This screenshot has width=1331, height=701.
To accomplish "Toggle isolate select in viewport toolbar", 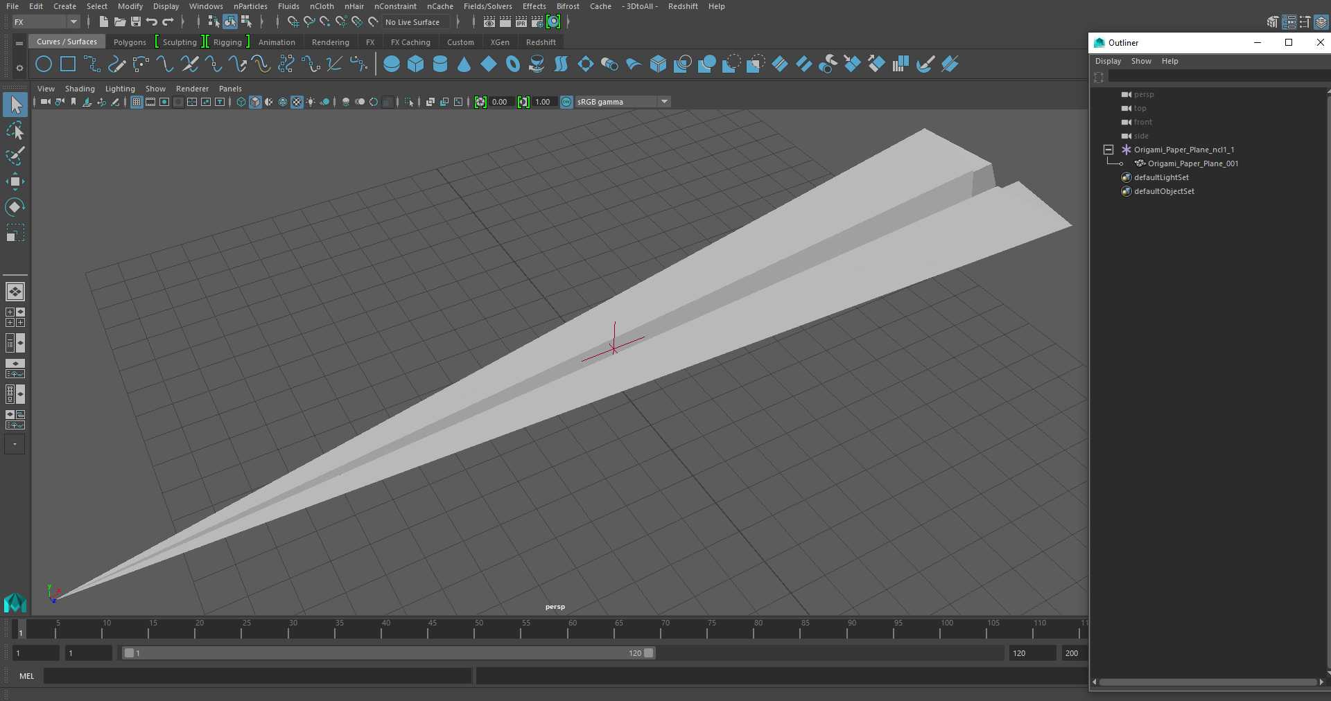I will pos(409,102).
